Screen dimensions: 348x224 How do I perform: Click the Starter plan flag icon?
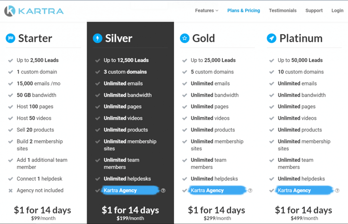pyautogui.click(x=10, y=38)
